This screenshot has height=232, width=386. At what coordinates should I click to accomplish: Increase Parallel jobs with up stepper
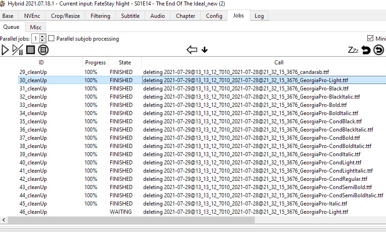click(x=43, y=37)
